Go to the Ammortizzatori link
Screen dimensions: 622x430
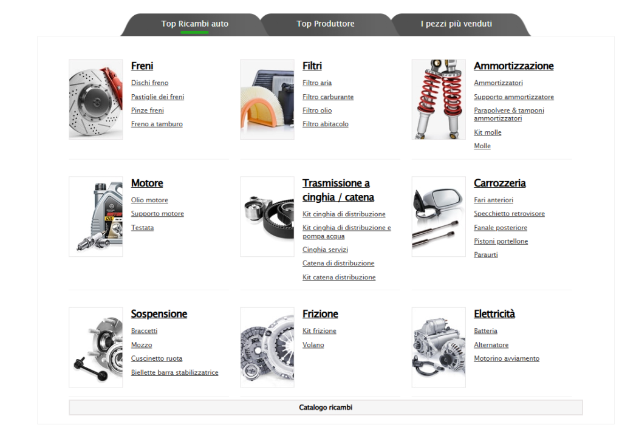point(498,83)
